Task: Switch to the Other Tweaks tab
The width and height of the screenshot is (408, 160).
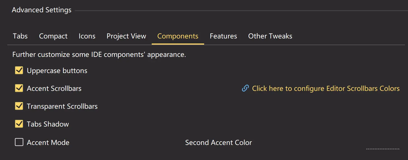Action: coord(270,36)
